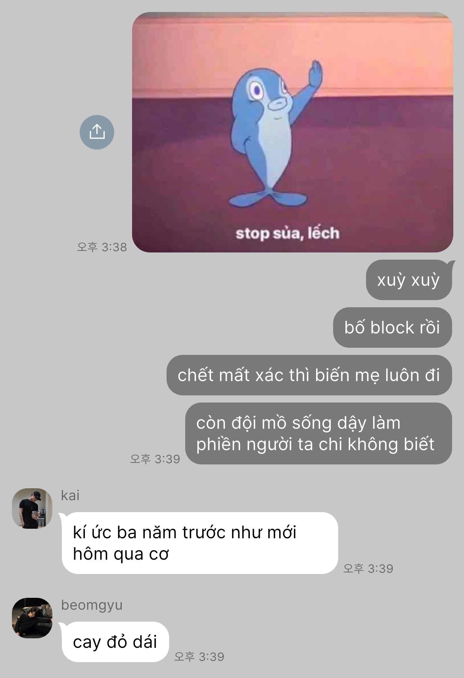Open kai's profile picture
The height and width of the screenshot is (678, 464).
coord(32,508)
